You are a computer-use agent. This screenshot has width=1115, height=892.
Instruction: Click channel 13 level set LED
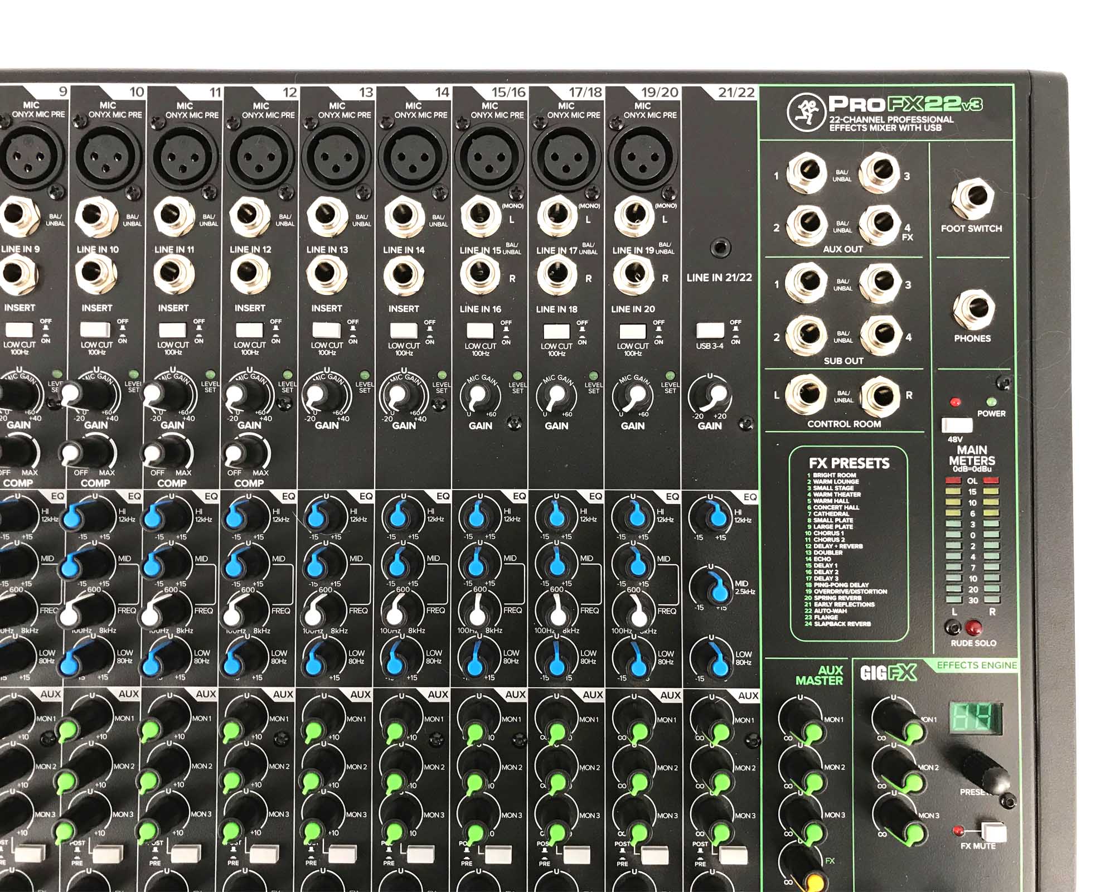coord(365,375)
